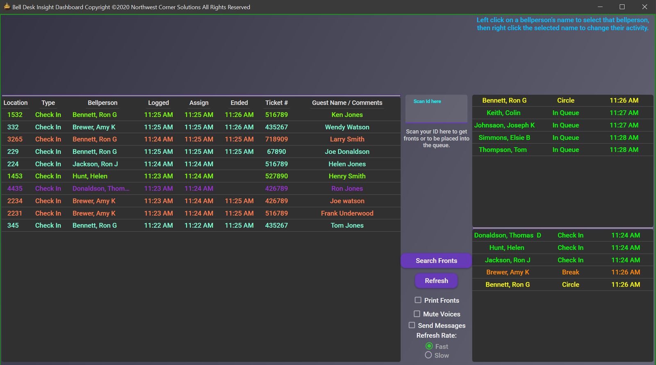The width and height of the screenshot is (656, 365).
Task: Select Keith, Colin in the queue list
Action: pyautogui.click(x=503, y=113)
